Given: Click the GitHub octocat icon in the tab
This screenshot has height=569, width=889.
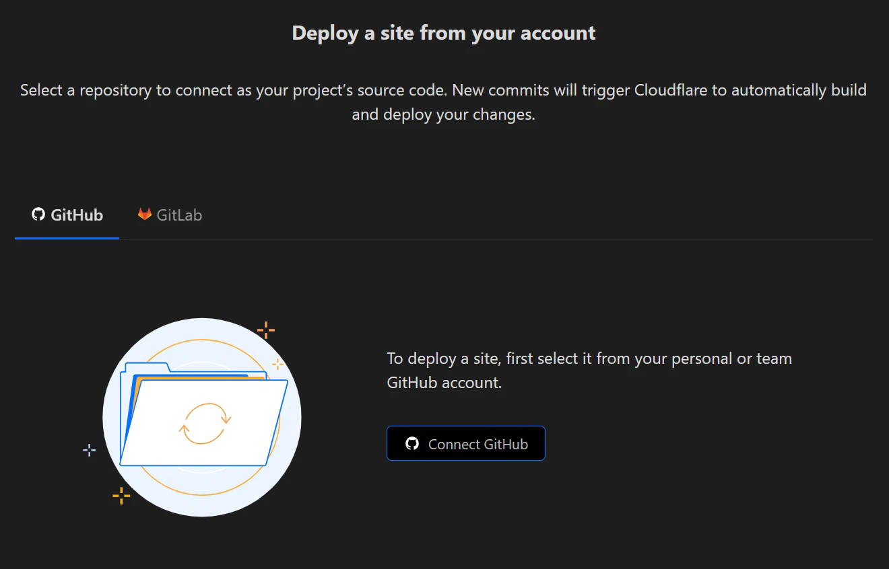Looking at the screenshot, I should coord(38,215).
